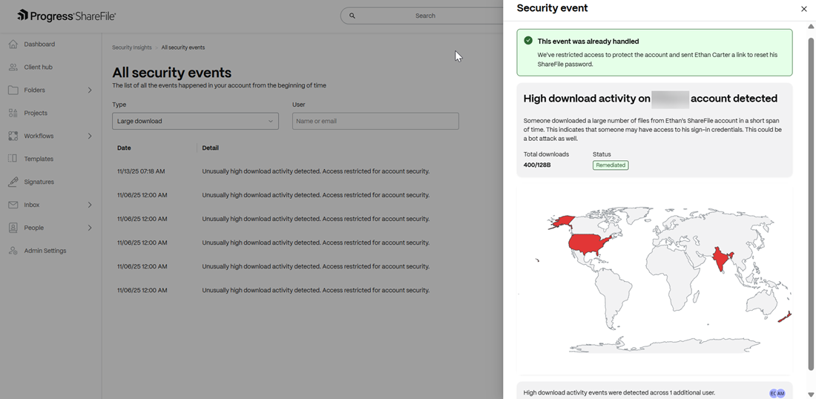Open the Type dropdown showing Large download
Image resolution: width=816 pixels, height=399 pixels.
[195, 121]
